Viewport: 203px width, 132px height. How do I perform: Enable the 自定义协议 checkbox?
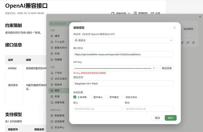point(123,97)
